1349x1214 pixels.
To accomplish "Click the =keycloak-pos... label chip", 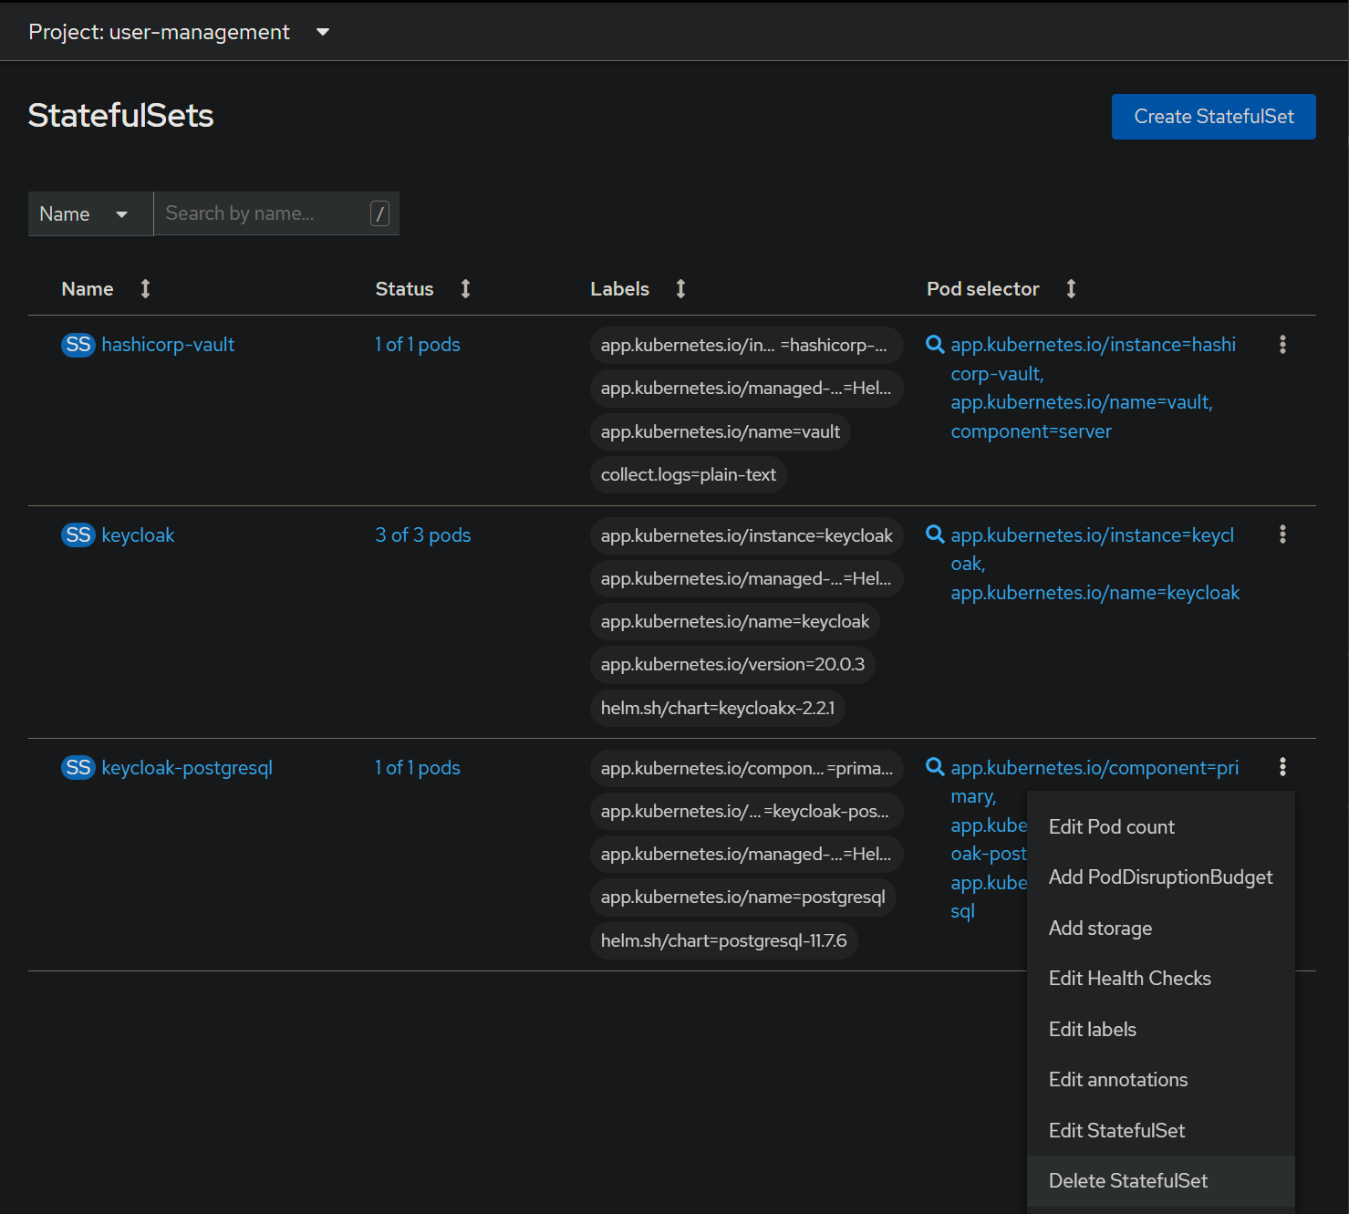I will pyautogui.click(x=747, y=812).
